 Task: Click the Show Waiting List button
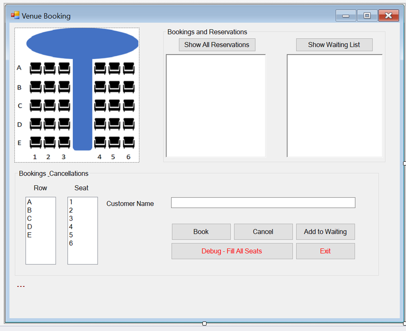tap(334, 45)
